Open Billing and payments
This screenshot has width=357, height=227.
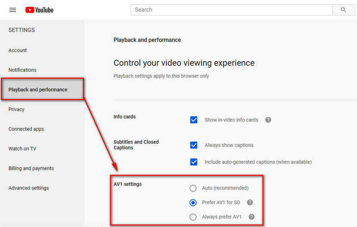31,168
